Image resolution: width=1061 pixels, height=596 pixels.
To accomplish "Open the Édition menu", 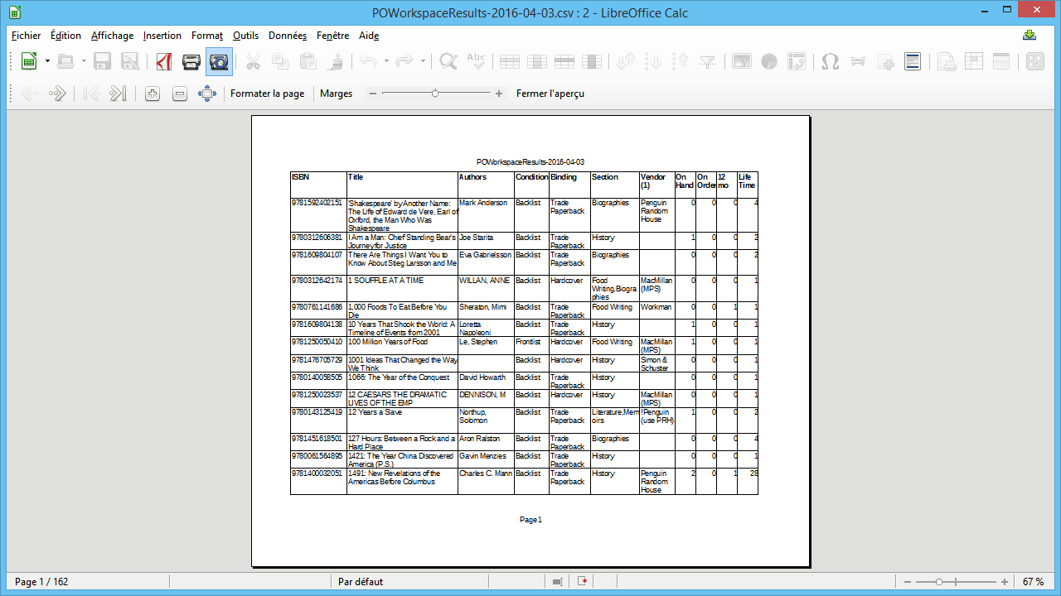I will coord(65,36).
